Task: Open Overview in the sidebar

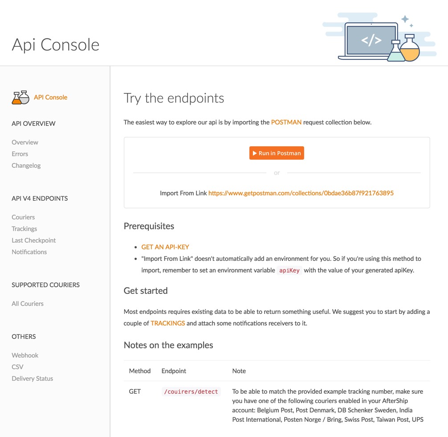Action: coord(25,142)
